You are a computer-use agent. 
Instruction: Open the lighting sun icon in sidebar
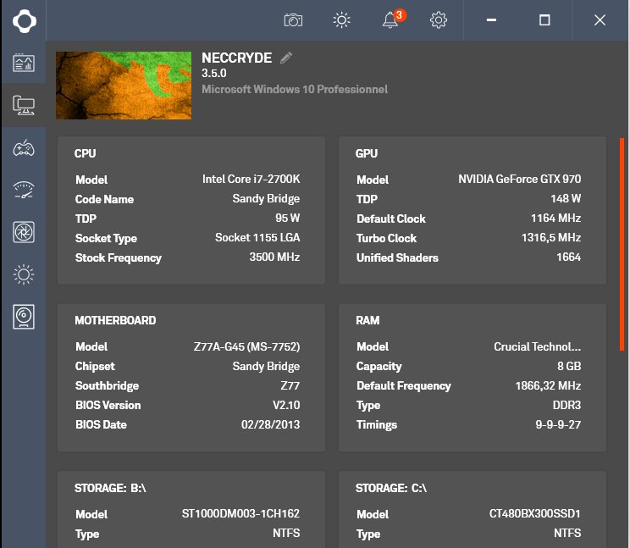(x=23, y=274)
